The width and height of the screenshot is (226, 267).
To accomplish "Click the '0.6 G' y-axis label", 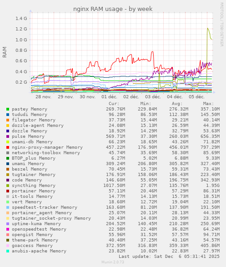I will pos(21,61).
